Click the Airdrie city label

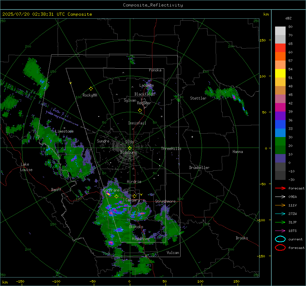[x=134, y=182]
